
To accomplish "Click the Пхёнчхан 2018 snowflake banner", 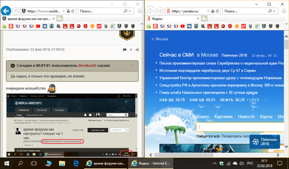I will [265, 142].
